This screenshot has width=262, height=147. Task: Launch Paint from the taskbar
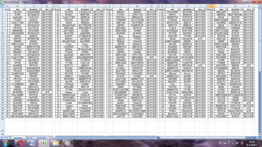pos(68,143)
